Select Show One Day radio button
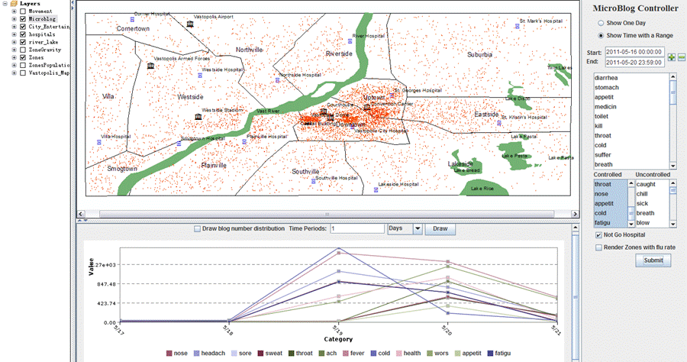This screenshot has width=687, height=362. tap(601, 23)
